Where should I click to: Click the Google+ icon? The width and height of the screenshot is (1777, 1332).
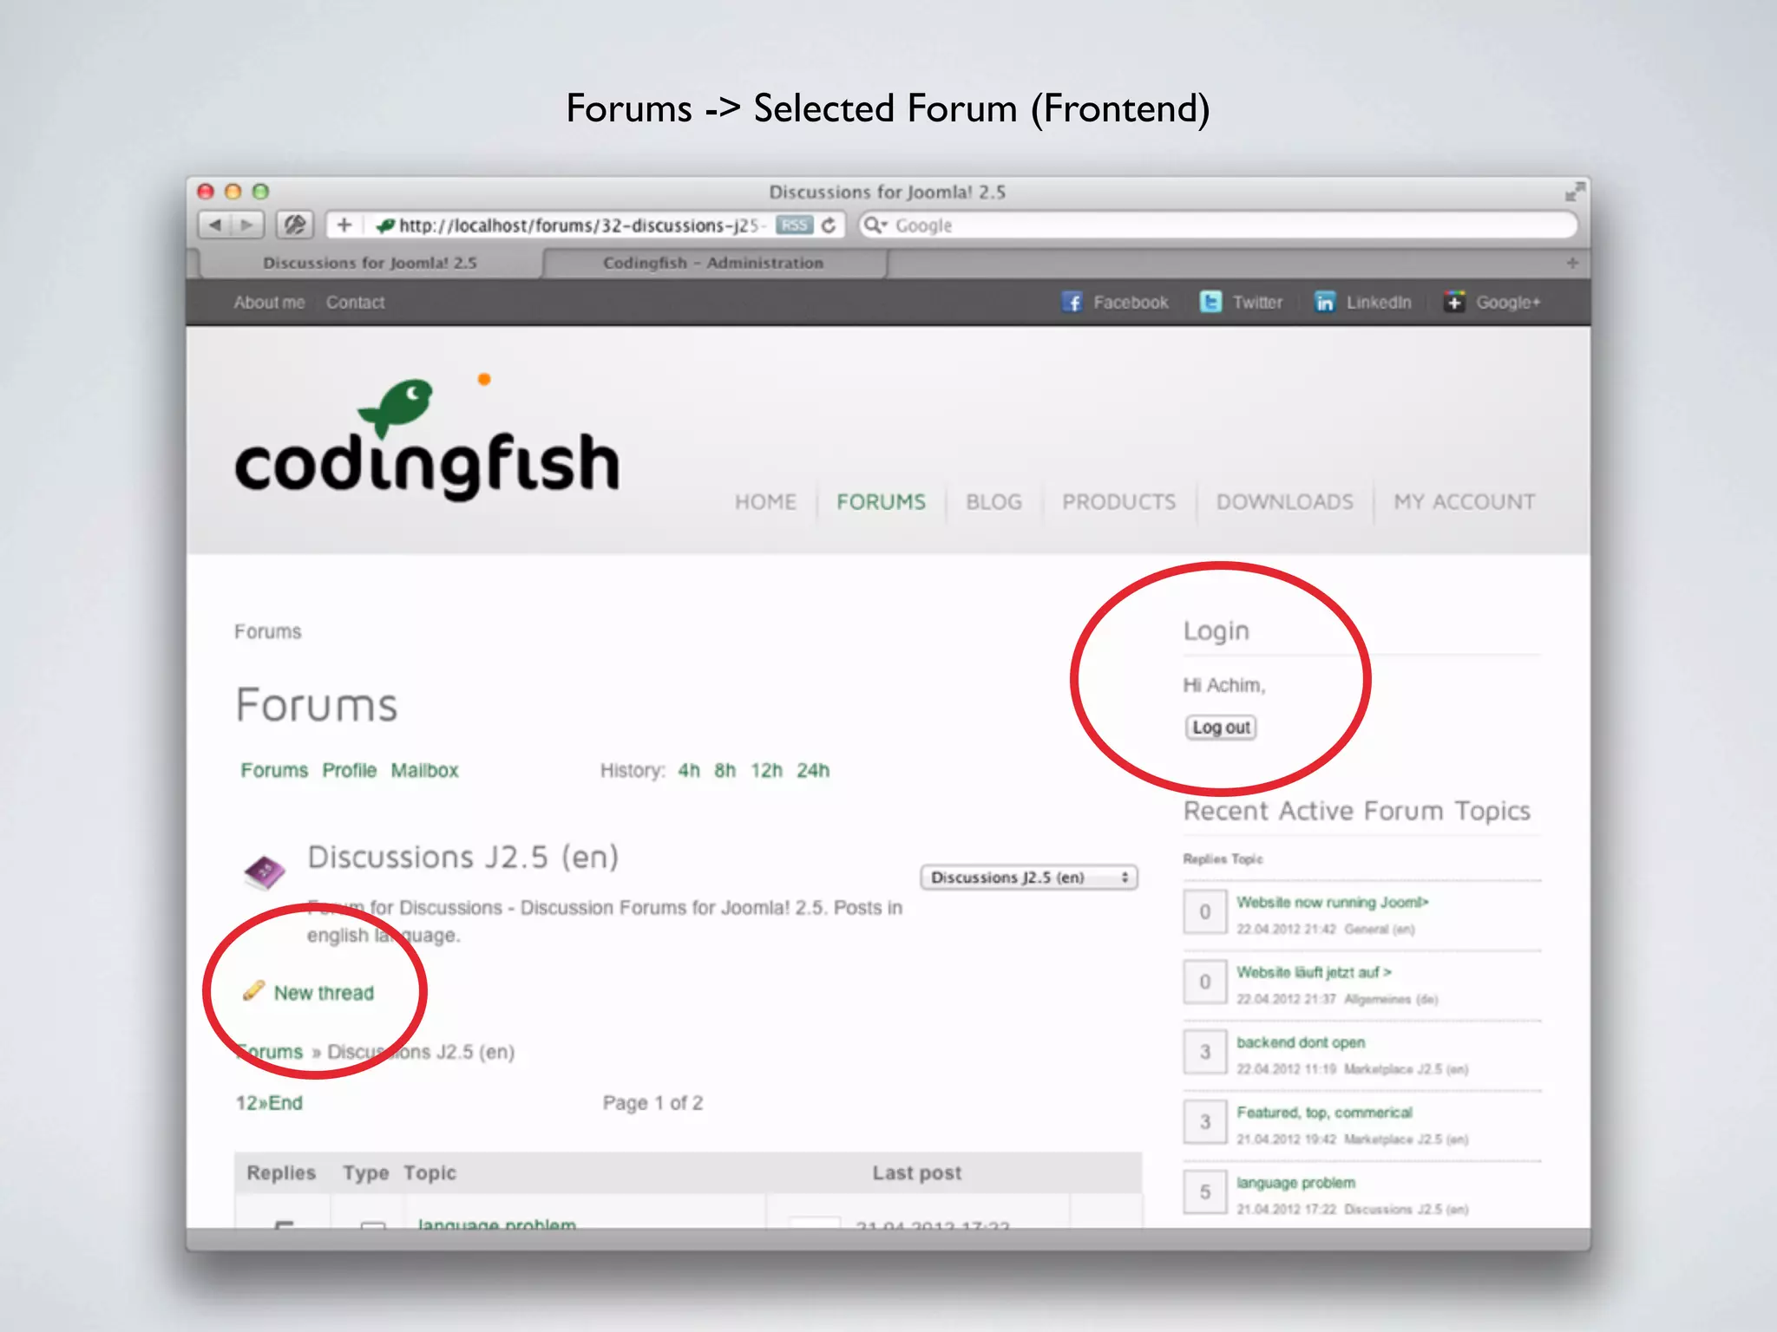click(1454, 302)
